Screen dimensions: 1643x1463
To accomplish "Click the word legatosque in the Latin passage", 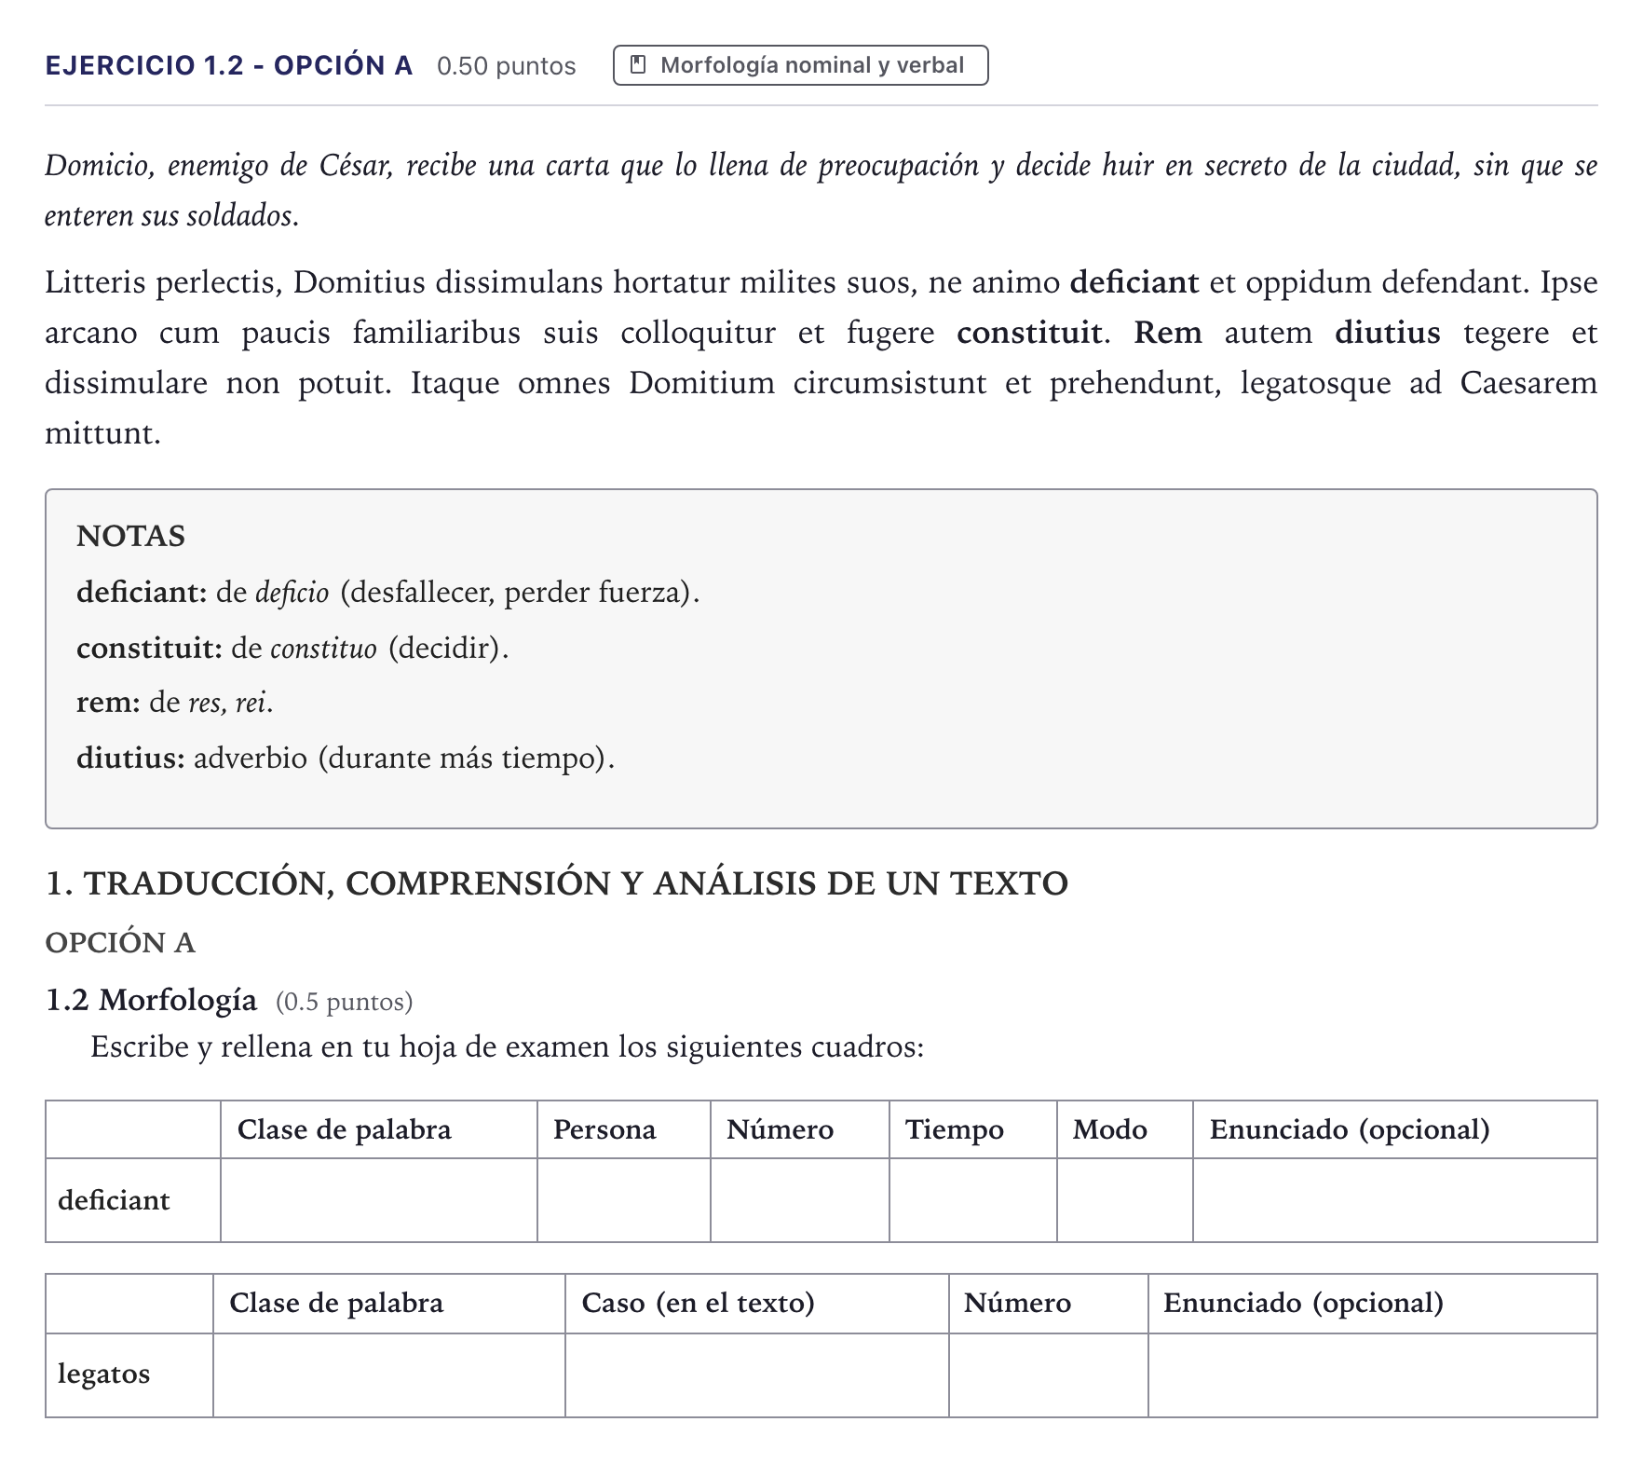I will click(x=1314, y=383).
